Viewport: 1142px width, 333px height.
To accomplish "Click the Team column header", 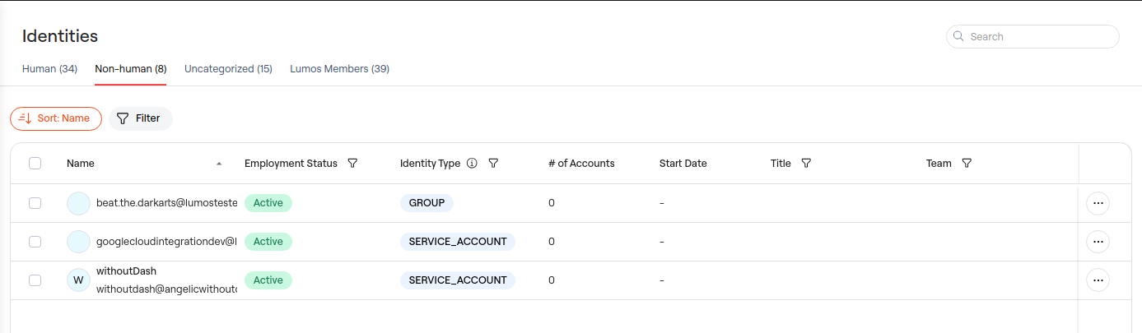I will pyautogui.click(x=939, y=164).
